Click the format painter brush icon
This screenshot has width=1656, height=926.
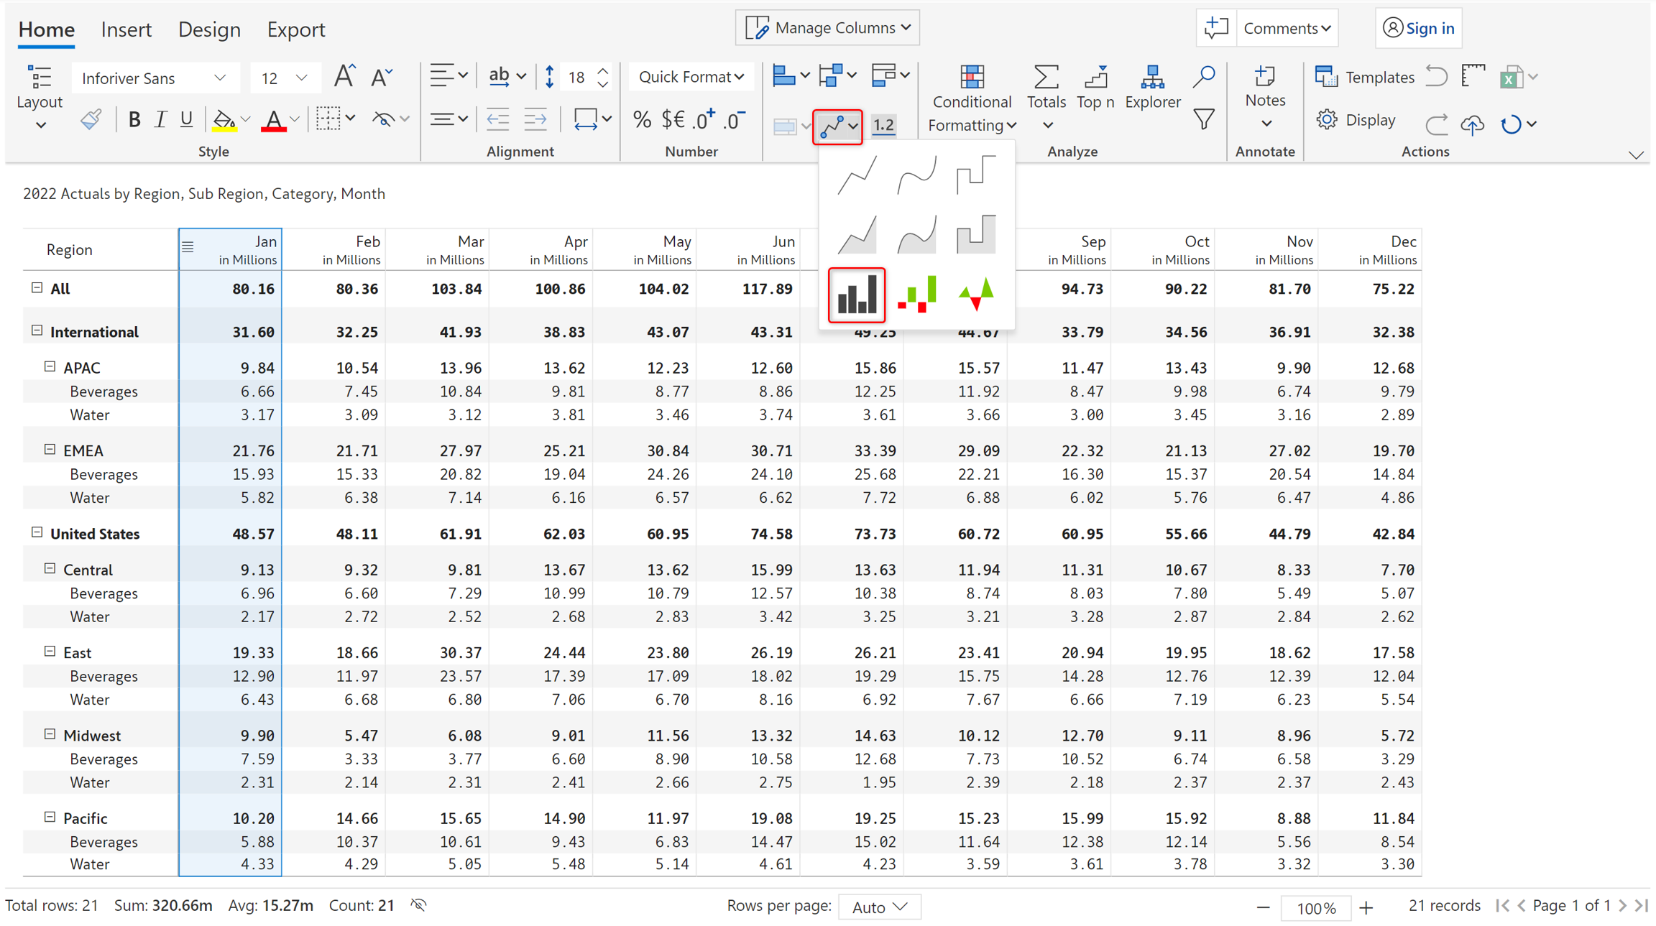[91, 119]
